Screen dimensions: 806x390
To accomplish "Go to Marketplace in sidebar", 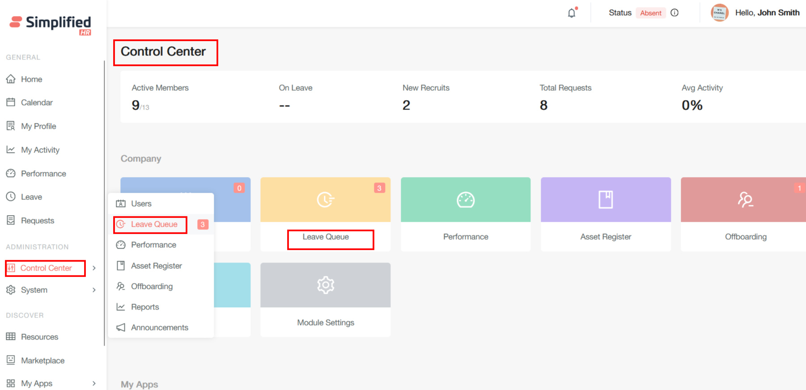I will pyautogui.click(x=42, y=360).
